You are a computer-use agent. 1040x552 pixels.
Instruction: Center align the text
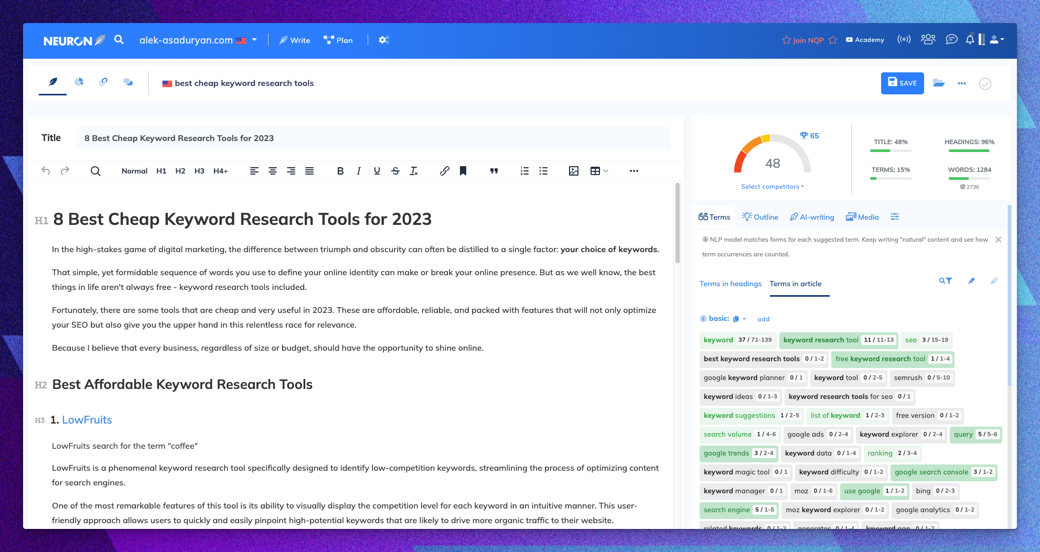273,171
